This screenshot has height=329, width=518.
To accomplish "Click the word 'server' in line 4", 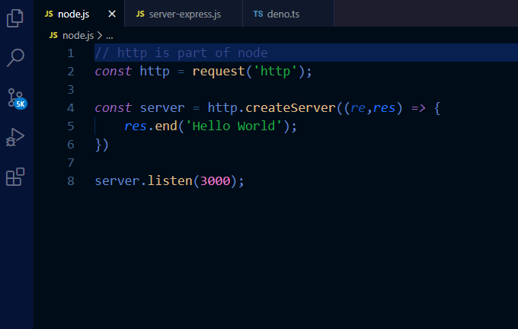I will (x=162, y=108).
